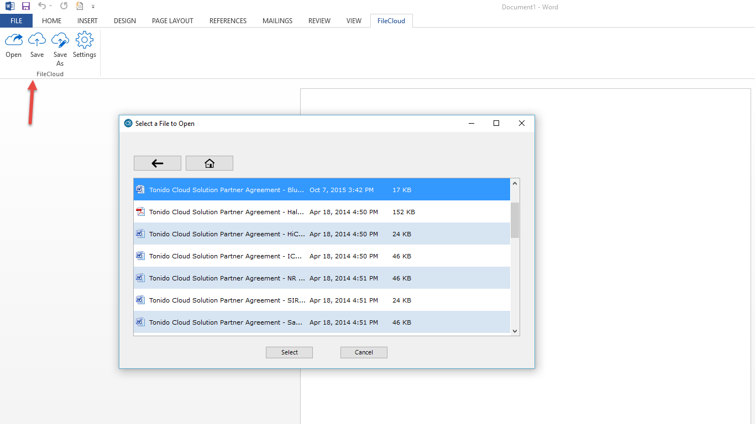Select the FileCloud ribbon tab
This screenshot has height=424, width=755.
tap(391, 21)
